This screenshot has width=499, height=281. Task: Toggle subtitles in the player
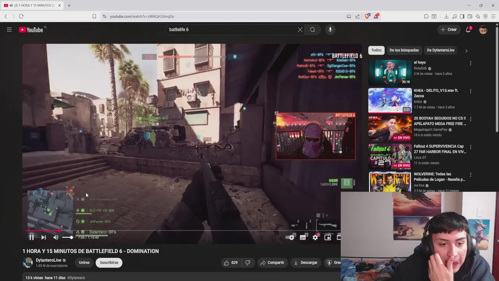(303, 237)
